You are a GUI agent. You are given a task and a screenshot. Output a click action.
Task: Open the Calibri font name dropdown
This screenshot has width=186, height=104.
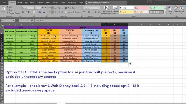33,8
